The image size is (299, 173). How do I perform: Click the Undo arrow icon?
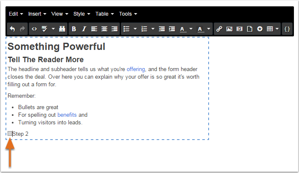point(12,29)
